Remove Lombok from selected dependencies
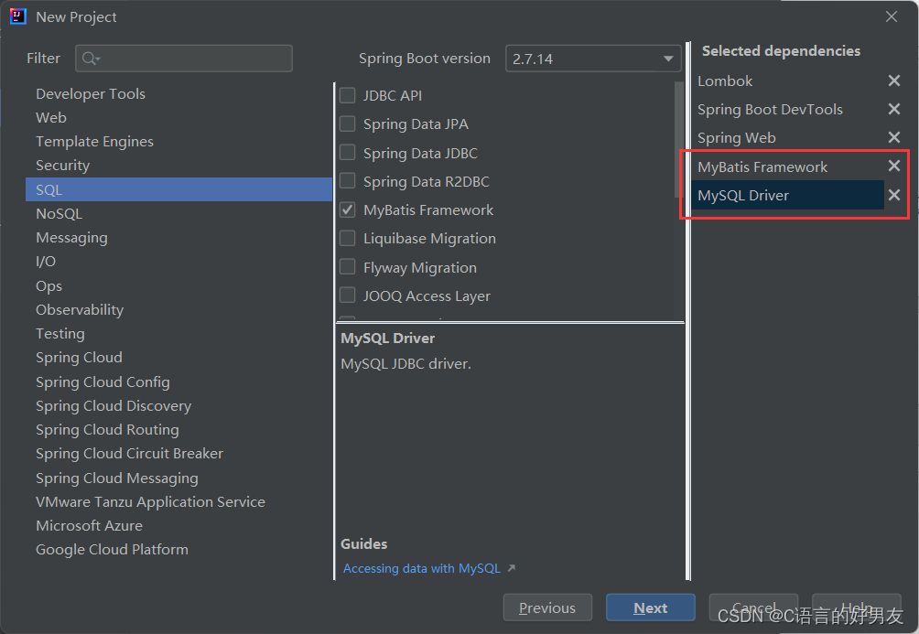The image size is (919, 634). 893,81
